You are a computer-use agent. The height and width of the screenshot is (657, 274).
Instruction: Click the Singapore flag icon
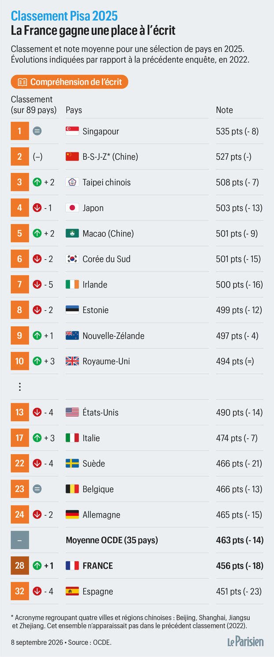72,131
